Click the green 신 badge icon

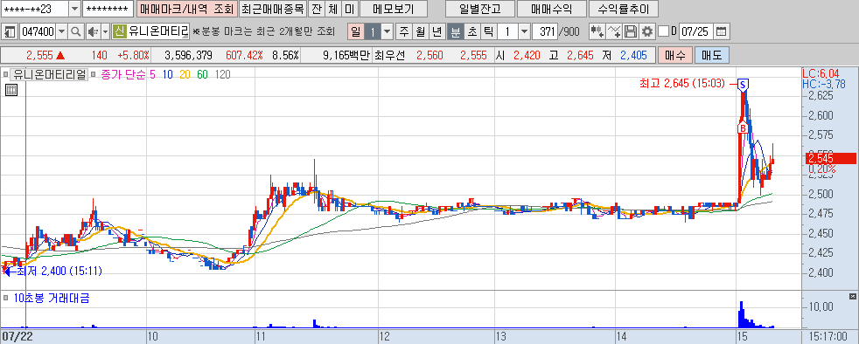click(119, 31)
